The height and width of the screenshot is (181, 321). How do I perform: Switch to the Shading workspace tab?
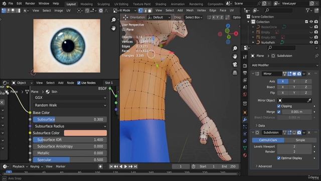pos(160,4)
